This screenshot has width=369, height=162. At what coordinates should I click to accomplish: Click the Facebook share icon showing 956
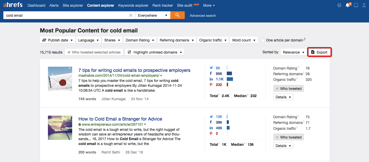(211, 73)
